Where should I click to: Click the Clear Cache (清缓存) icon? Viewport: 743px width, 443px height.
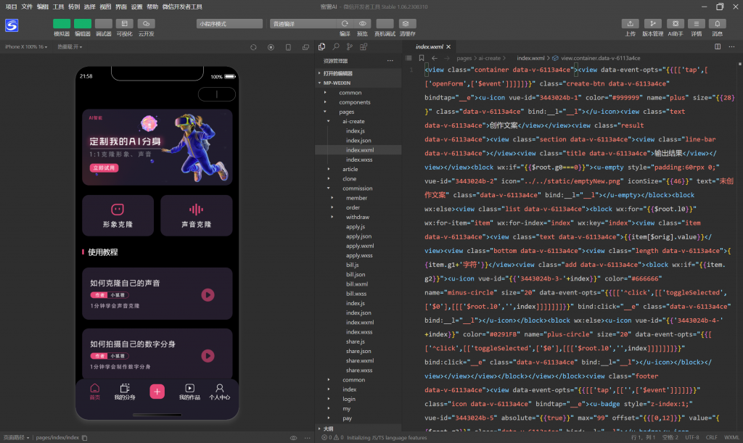[408, 24]
